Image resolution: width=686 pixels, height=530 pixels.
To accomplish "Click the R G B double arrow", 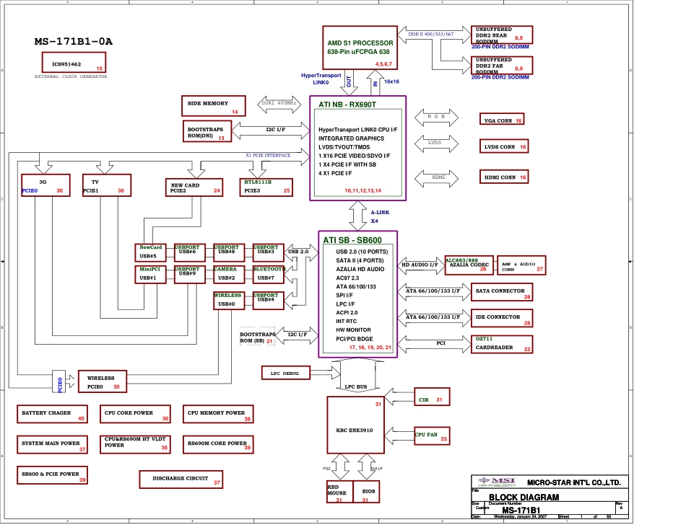I will click(436, 118).
